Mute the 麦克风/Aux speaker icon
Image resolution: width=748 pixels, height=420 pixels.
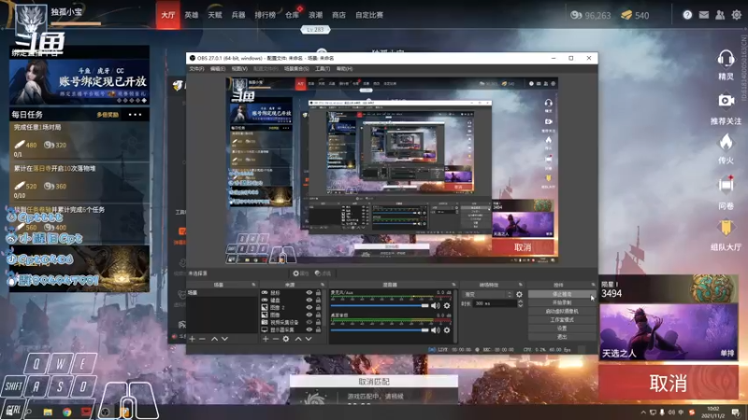click(435, 305)
